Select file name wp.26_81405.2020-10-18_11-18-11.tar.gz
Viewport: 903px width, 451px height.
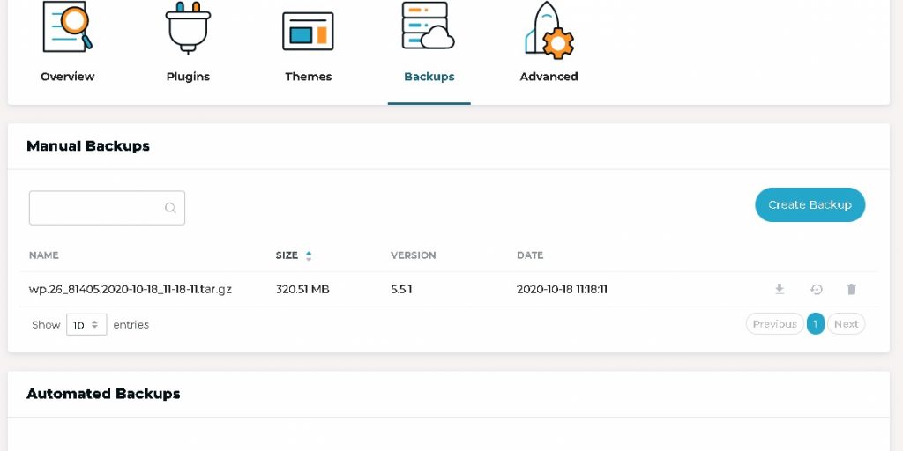tap(131, 289)
